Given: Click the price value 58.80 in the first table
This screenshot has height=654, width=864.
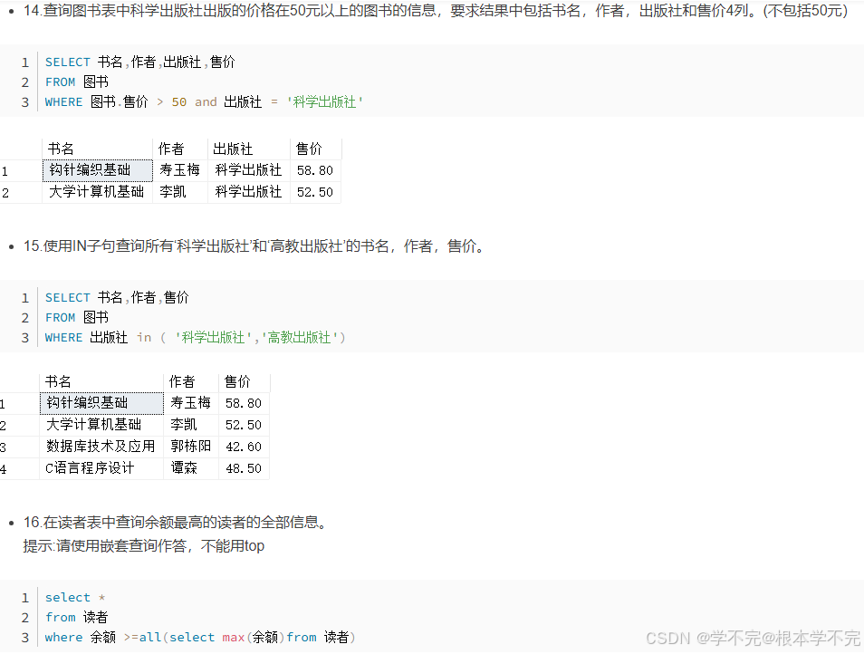Looking at the screenshot, I should (x=314, y=169).
